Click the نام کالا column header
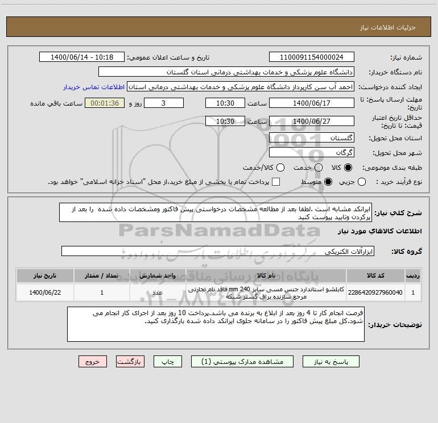 coord(266,275)
